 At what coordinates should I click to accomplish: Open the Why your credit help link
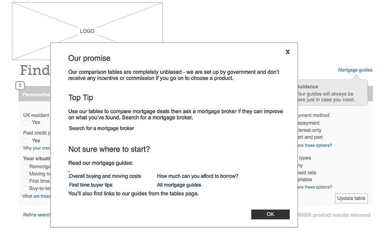click(x=37, y=148)
